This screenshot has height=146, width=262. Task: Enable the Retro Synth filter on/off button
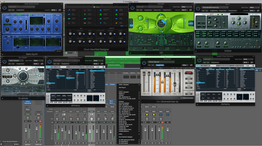point(30,15)
